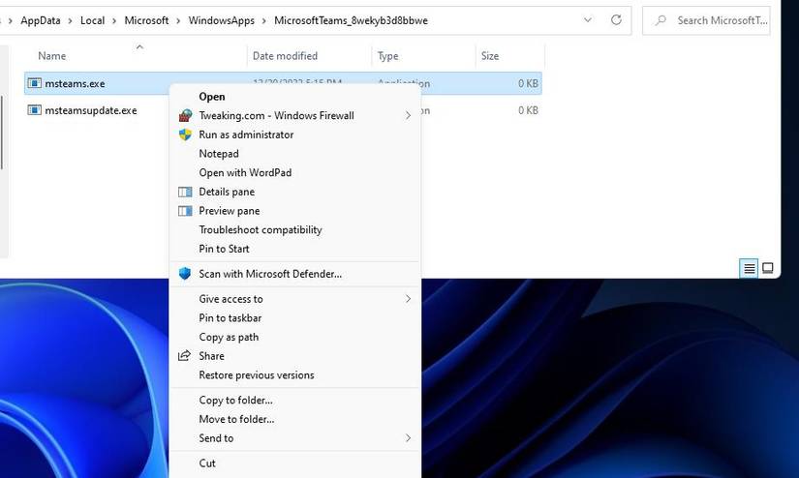Viewport: 799px width, 478px height.
Task: Click the Share arrow icon
Action: click(x=184, y=355)
